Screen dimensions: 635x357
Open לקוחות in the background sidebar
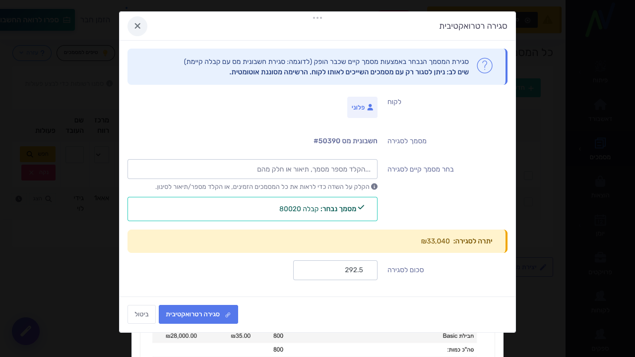[600, 302]
